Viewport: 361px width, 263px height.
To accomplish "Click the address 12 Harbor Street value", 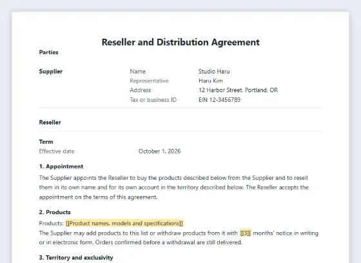I will [239, 90].
